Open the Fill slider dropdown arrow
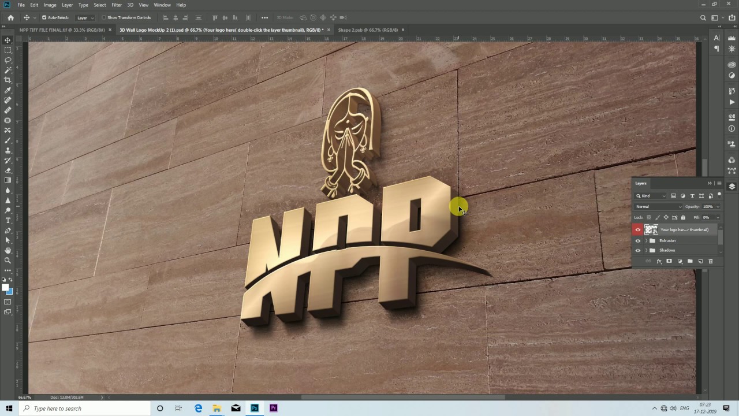This screenshot has width=739, height=416. 718,217
